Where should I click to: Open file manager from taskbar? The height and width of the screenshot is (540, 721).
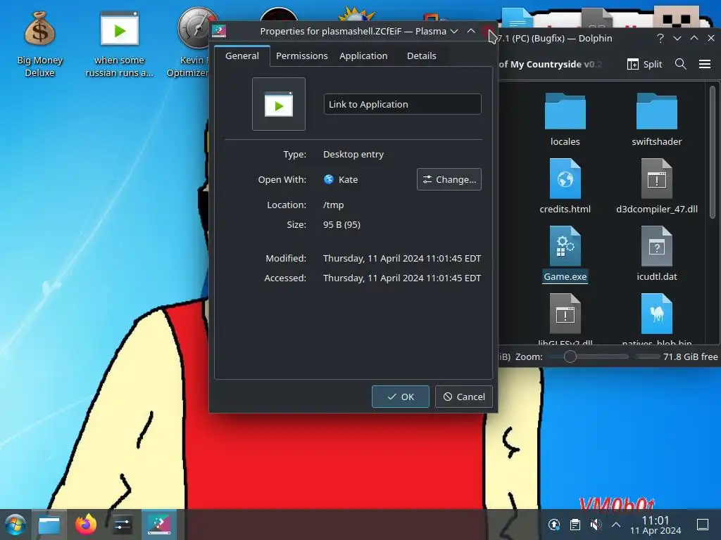point(49,525)
